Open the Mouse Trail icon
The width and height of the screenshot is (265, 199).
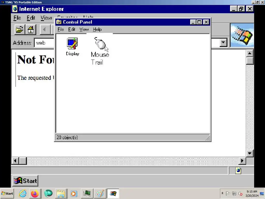tap(100, 51)
